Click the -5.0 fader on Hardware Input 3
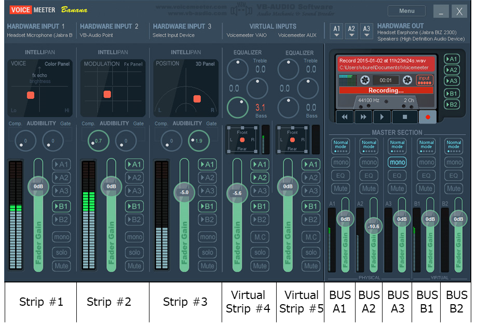477x327 pixels. click(184, 192)
